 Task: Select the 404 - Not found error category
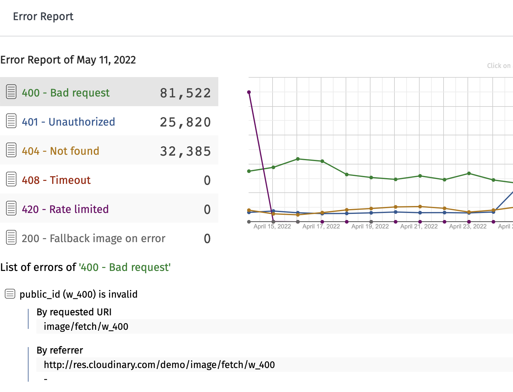[x=60, y=151]
